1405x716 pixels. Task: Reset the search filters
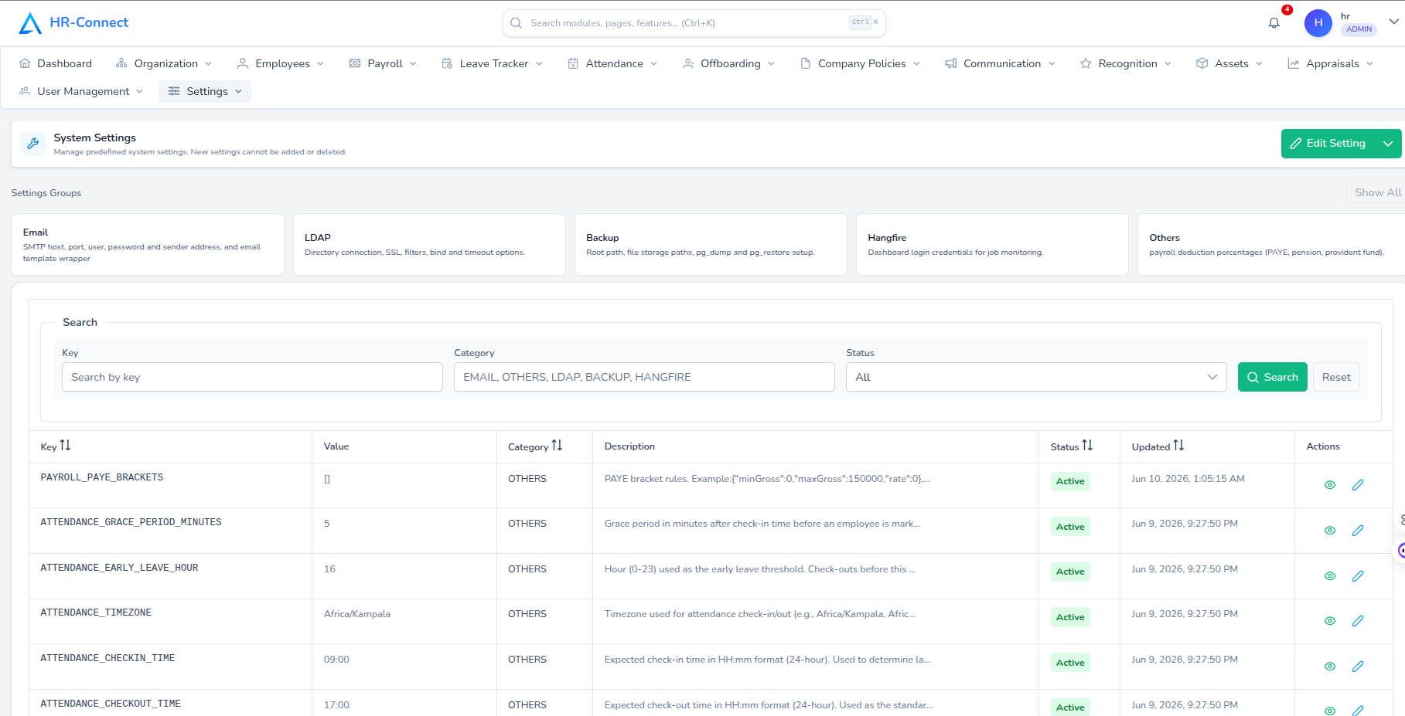tap(1336, 377)
